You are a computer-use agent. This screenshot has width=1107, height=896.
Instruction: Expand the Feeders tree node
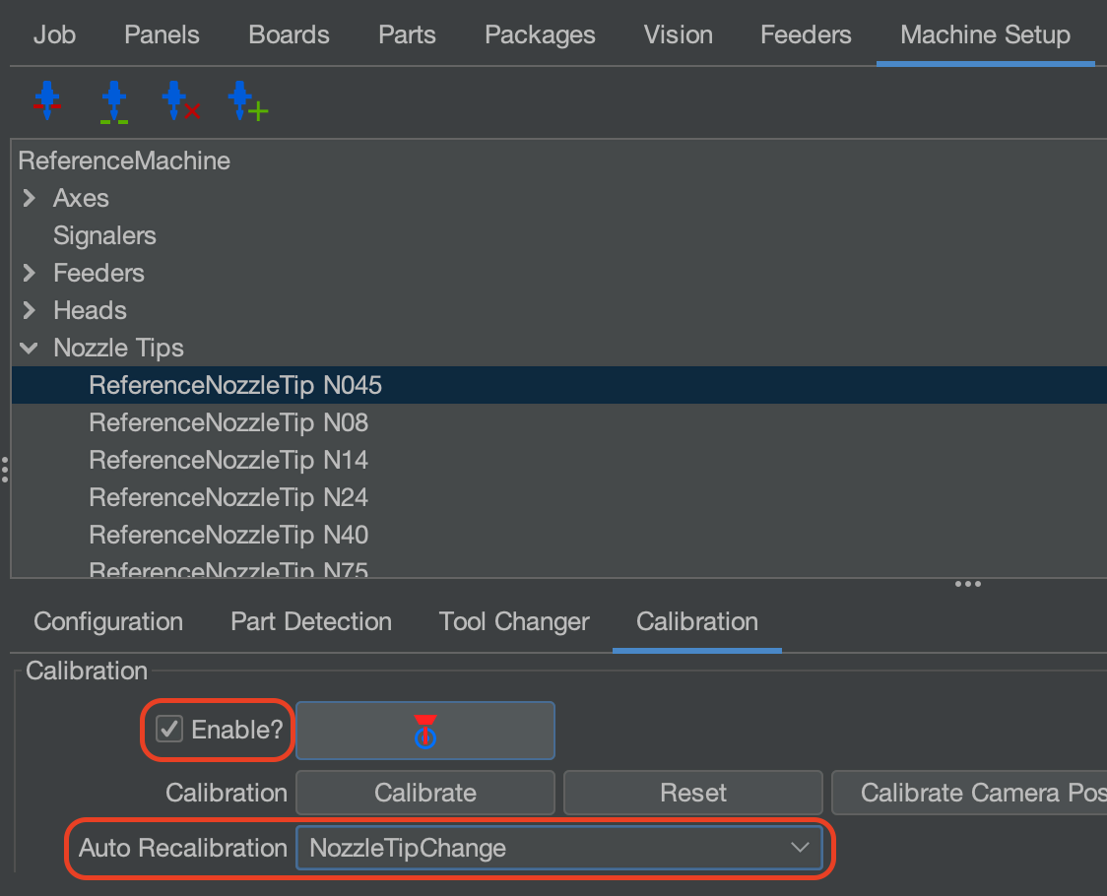tap(28, 273)
